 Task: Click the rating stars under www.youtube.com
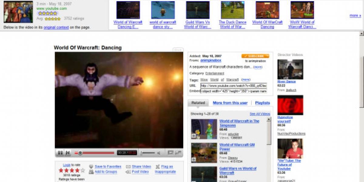[x=48, y=13]
